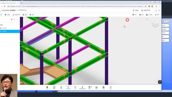This screenshot has width=172, height=97.
Task: Select the Measure ruler tool
Action: pos(96,88)
